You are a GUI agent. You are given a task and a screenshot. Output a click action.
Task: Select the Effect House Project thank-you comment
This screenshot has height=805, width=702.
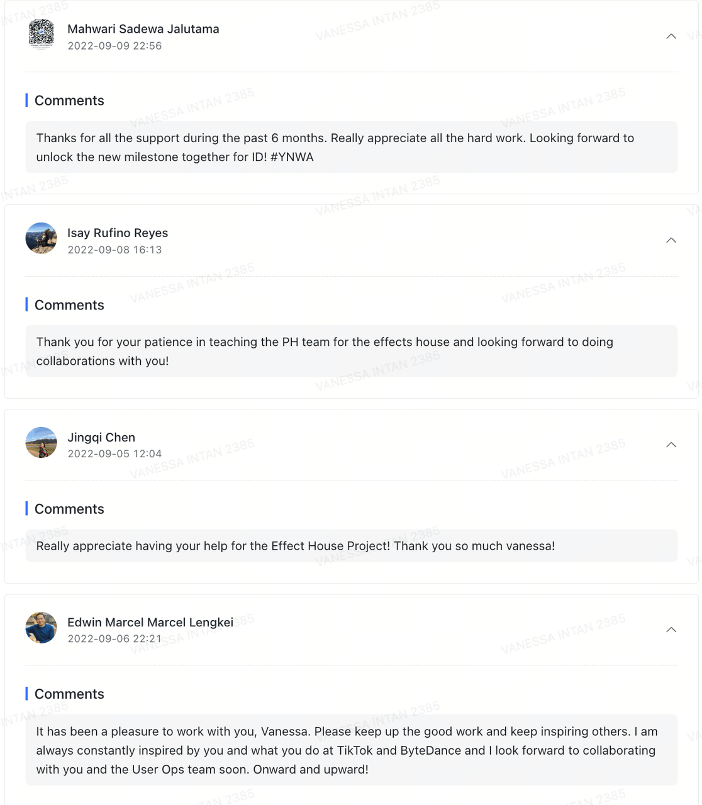352,546
